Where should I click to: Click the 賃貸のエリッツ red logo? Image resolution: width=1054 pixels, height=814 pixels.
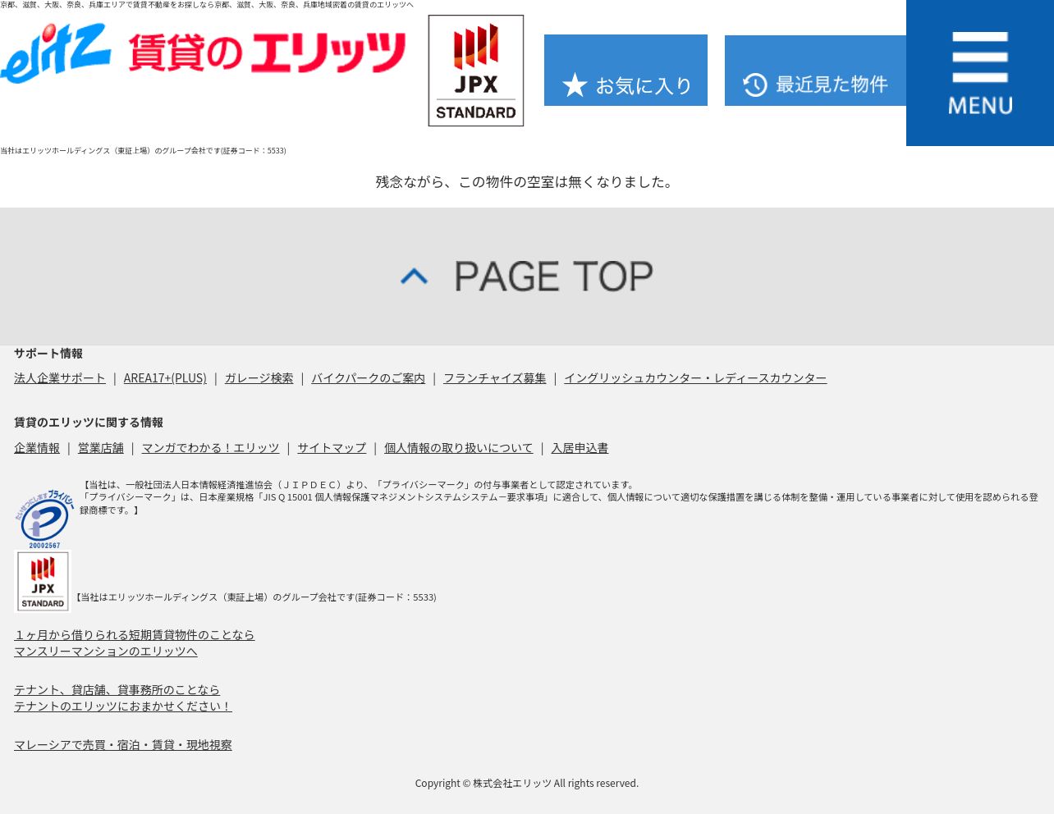pos(267,53)
